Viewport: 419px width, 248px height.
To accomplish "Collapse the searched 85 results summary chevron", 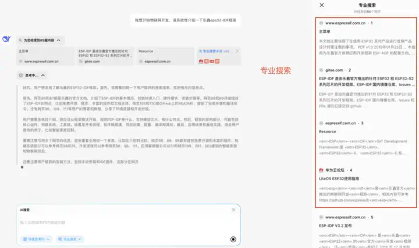I will pyautogui.click(x=59, y=40).
